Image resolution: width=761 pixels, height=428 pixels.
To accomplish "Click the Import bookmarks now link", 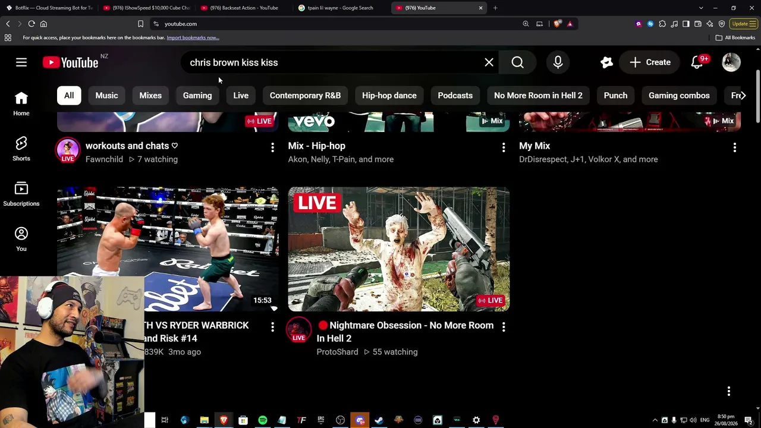I will pyautogui.click(x=193, y=37).
